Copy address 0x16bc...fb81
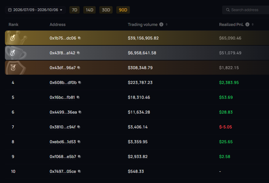 (x=78, y=97)
